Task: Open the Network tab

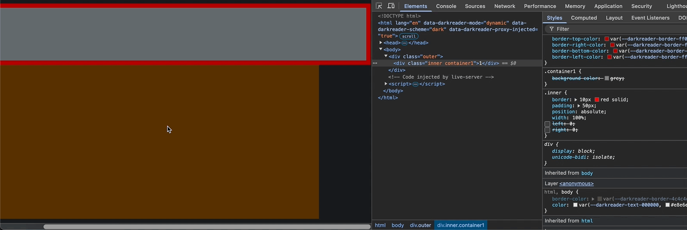Action: 505,6
